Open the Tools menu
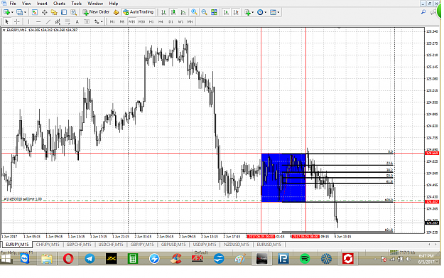Image resolution: width=444 pixels, height=278 pixels. click(77, 4)
